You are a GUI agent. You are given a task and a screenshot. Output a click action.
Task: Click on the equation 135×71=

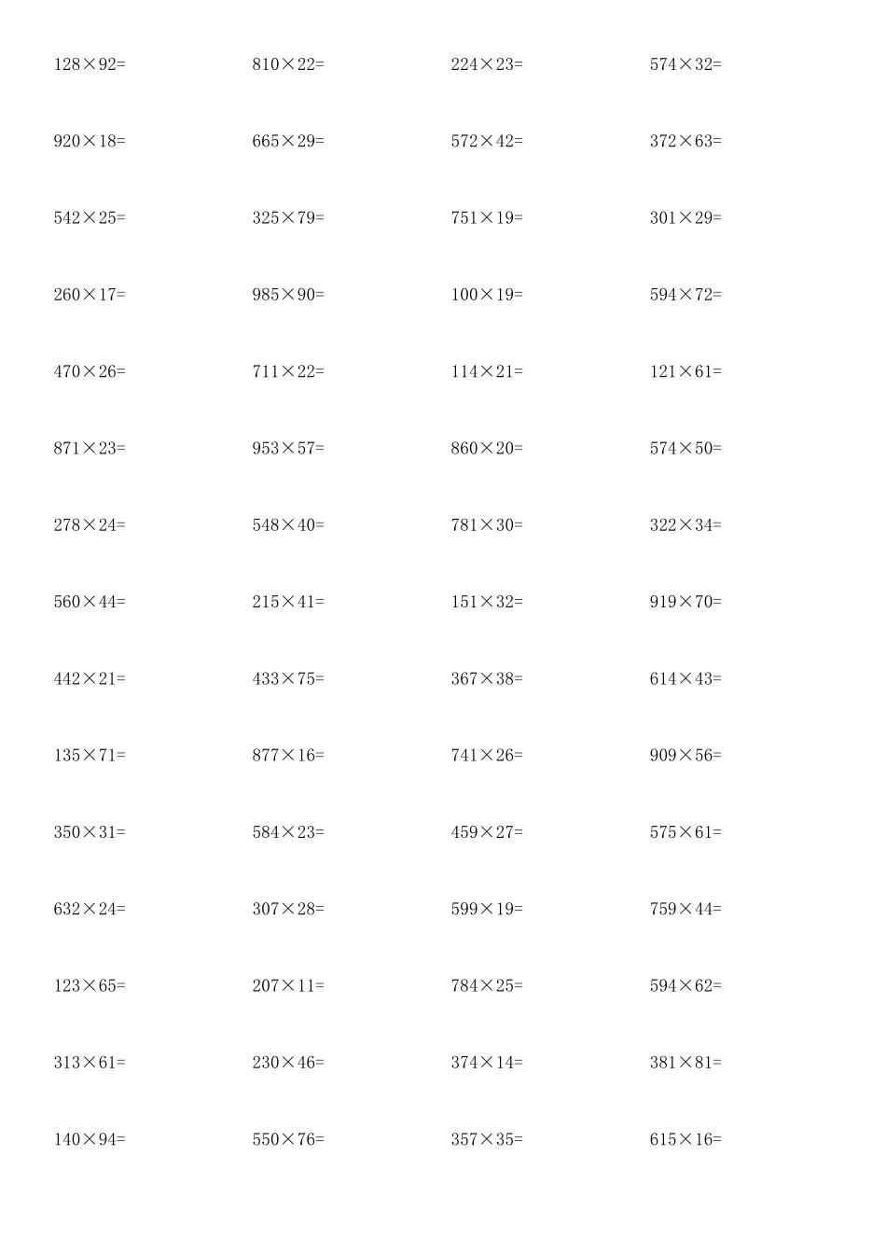click(x=90, y=755)
